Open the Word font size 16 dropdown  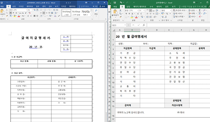[32, 10]
